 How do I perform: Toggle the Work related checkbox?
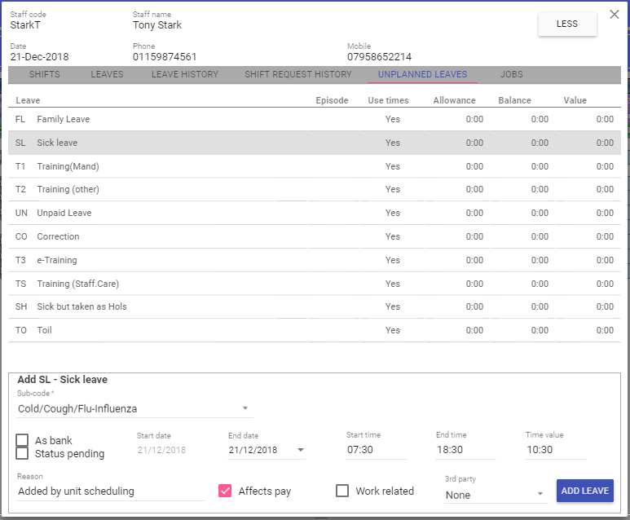point(342,491)
